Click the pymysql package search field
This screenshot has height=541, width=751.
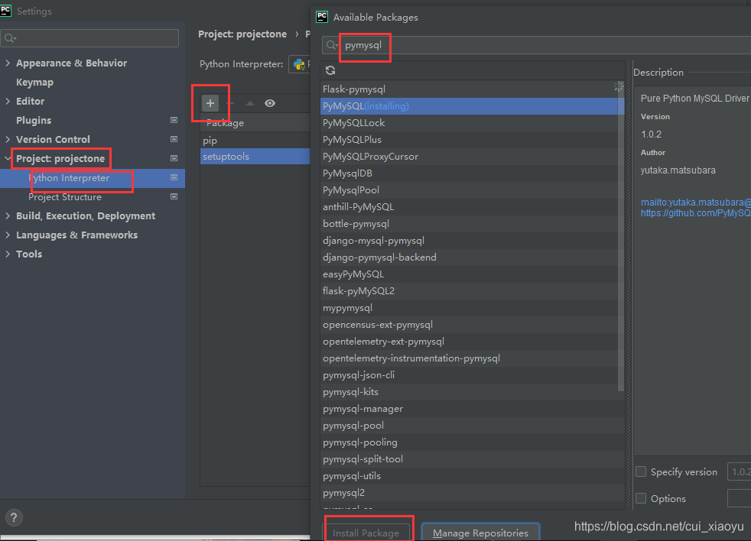[x=536, y=45]
